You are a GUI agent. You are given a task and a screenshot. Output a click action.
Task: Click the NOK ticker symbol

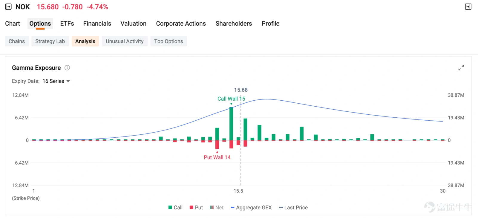coord(23,7)
